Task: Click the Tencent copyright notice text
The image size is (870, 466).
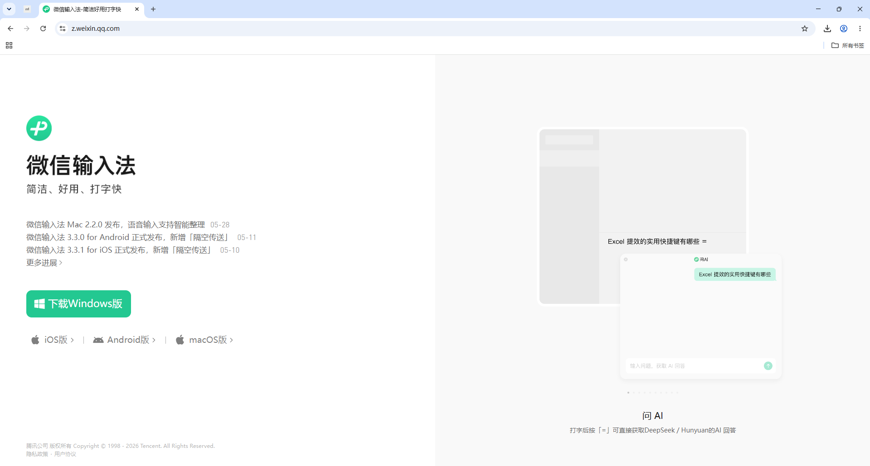Action: tap(121, 446)
